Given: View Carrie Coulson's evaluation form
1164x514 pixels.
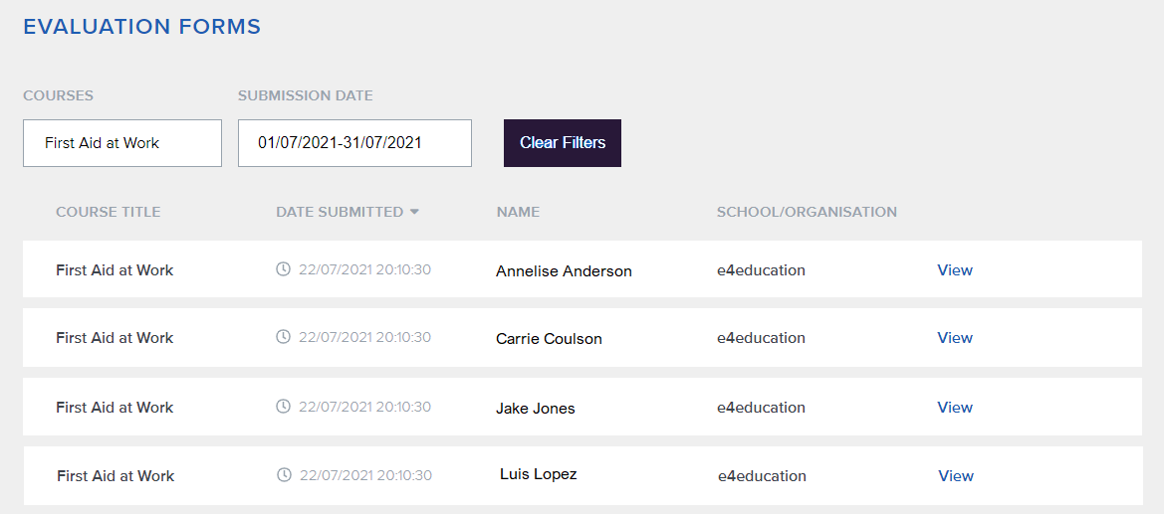Looking at the screenshot, I should coord(954,338).
